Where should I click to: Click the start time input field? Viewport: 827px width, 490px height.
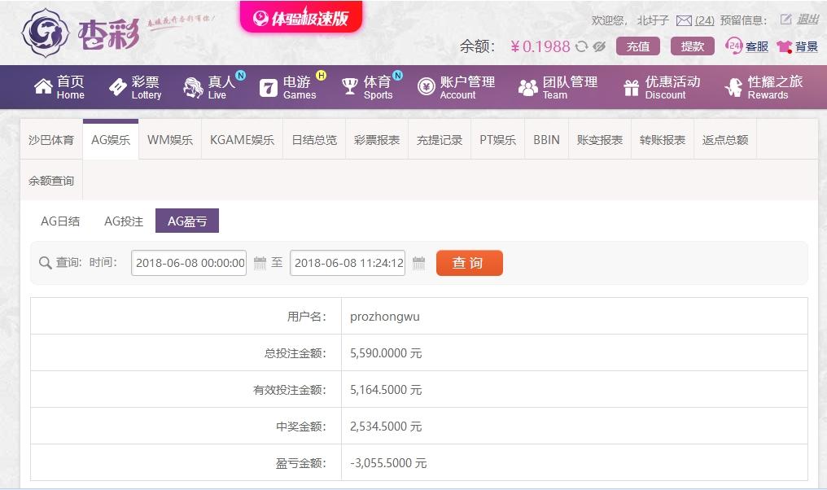click(189, 263)
